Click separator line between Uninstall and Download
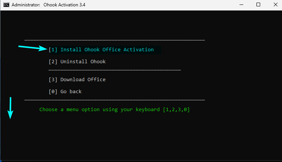 click(115, 70)
